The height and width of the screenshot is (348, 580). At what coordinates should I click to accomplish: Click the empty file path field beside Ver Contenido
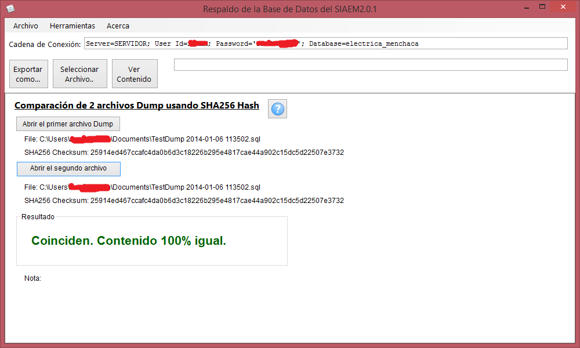pos(370,65)
